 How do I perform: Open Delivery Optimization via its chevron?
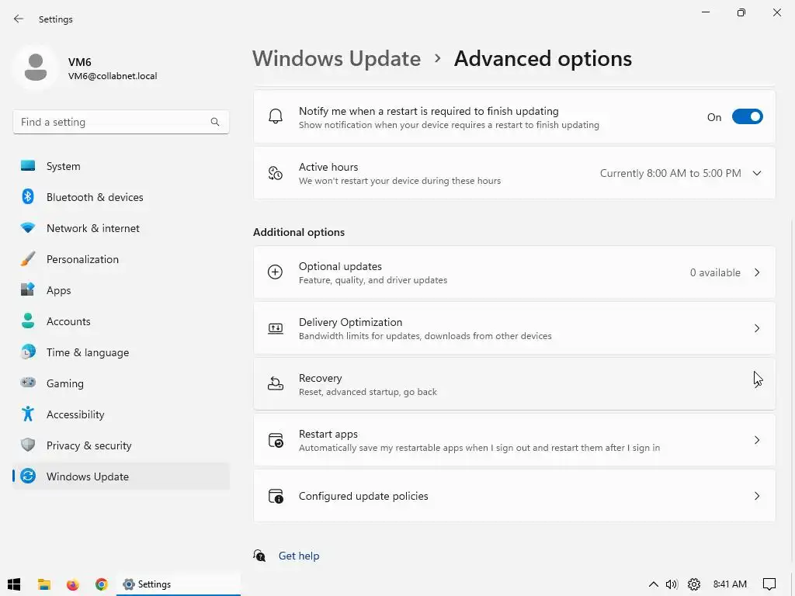tap(757, 328)
